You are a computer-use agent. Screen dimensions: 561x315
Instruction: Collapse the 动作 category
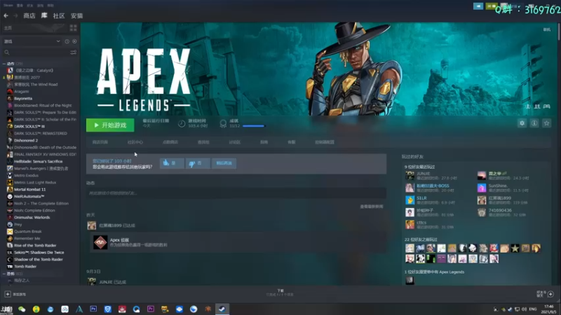[4, 64]
